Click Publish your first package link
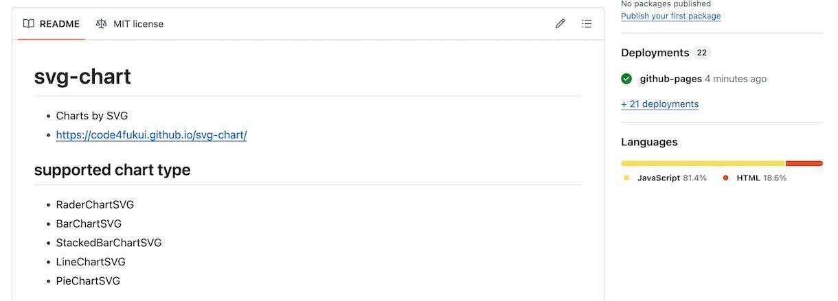The width and height of the screenshot is (838, 301). click(x=671, y=16)
